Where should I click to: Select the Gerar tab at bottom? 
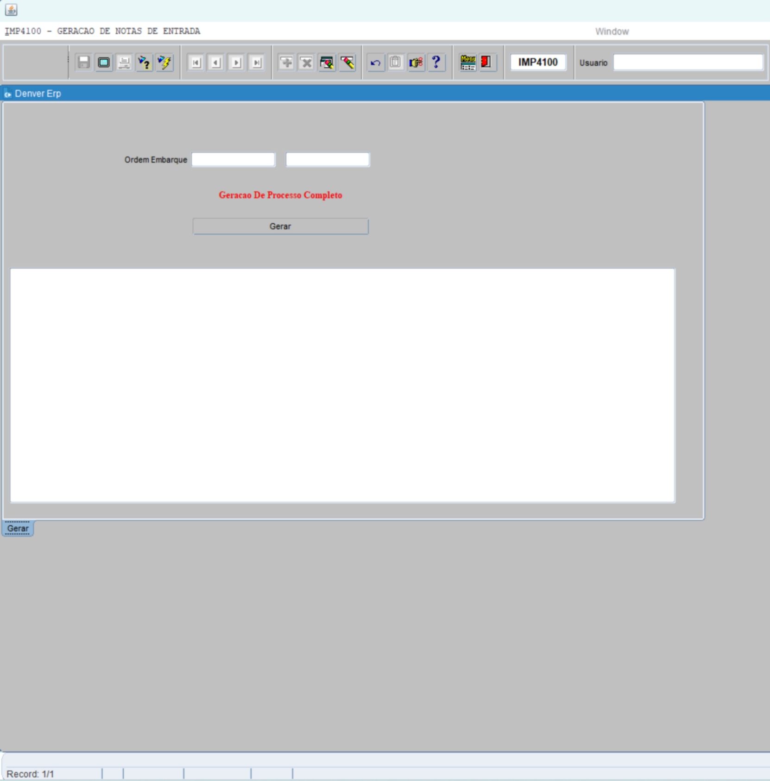tap(18, 529)
